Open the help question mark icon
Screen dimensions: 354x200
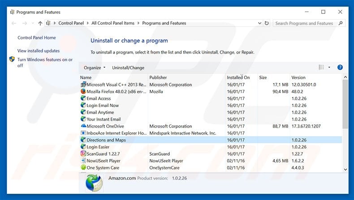340,67
